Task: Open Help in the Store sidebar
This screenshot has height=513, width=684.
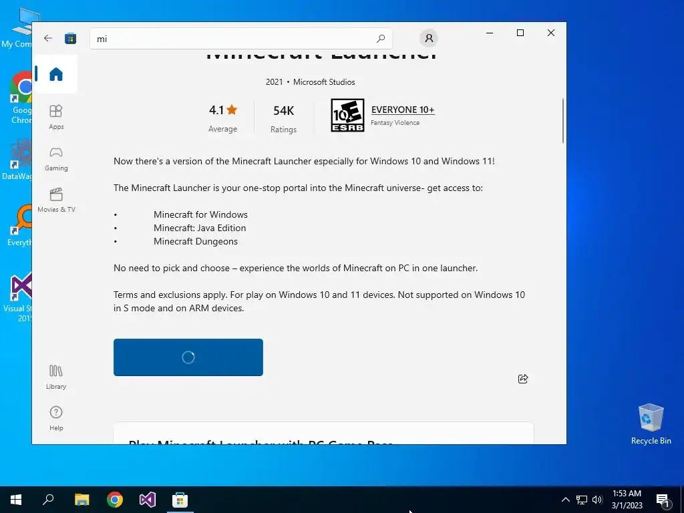Action: 56,418
